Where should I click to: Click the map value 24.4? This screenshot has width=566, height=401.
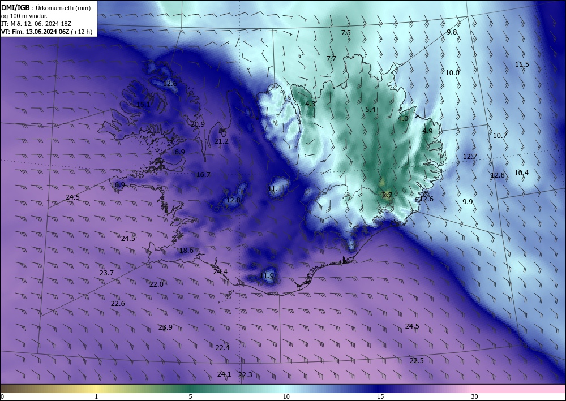pos(220,272)
